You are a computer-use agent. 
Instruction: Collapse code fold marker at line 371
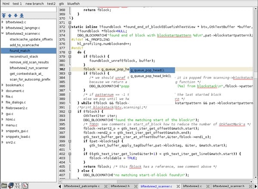[70, 23]
